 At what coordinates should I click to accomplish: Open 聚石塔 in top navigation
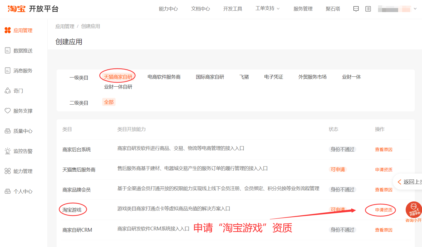[x=333, y=9]
